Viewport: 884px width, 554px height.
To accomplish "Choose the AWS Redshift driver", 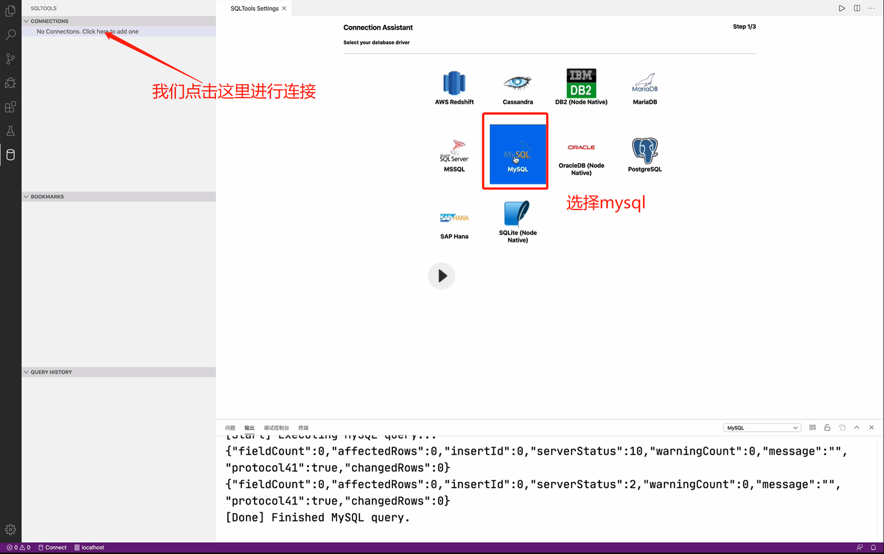I will coord(454,87).
